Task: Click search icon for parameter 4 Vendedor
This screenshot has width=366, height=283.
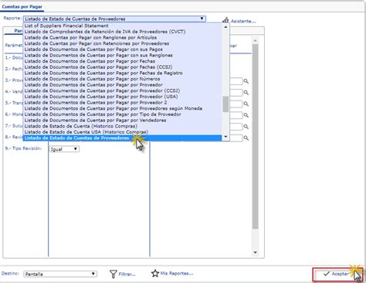Action: pyautogui.click(x=246, y=93)
